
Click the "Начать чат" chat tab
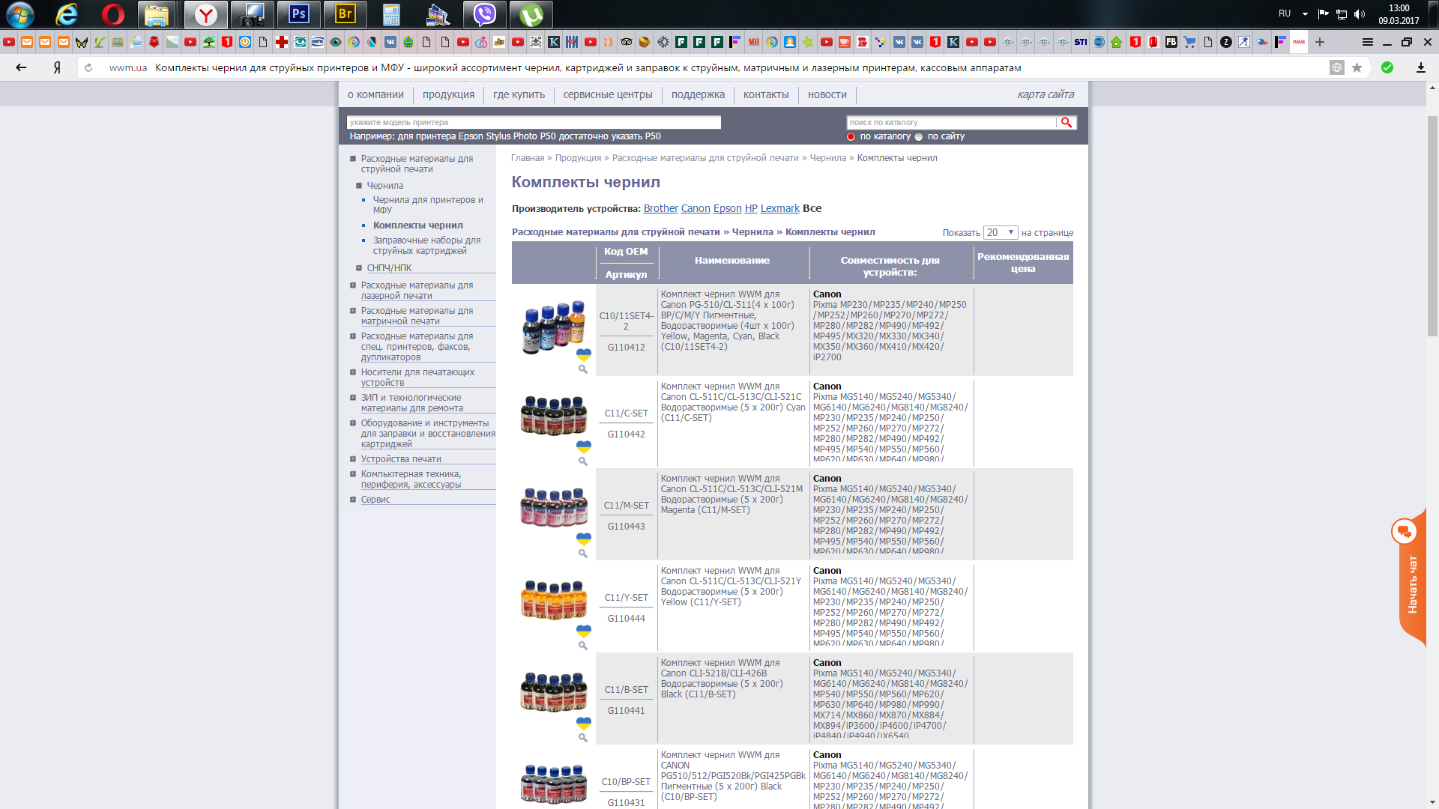(1412, 584)
